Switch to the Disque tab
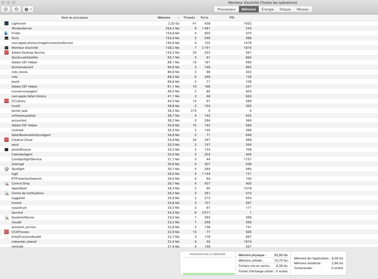The width and height of the screenshot is (378, 279). [x=285, y=9]
